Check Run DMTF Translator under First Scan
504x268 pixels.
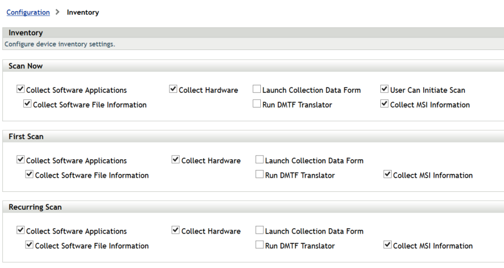click(260, 175)
